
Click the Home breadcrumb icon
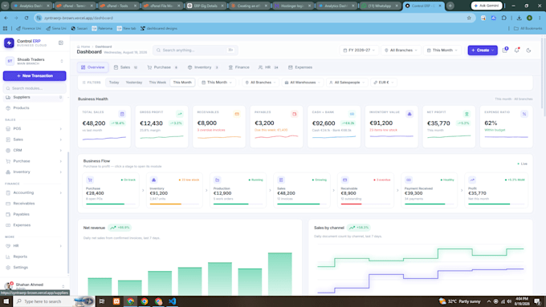(79, 46)
